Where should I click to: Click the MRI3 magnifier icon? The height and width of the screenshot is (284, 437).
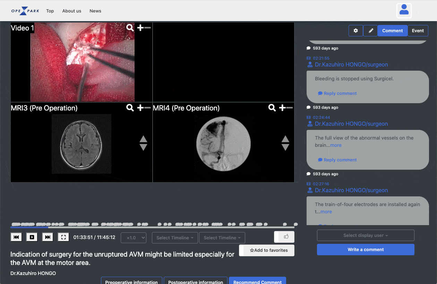(130, 108)
